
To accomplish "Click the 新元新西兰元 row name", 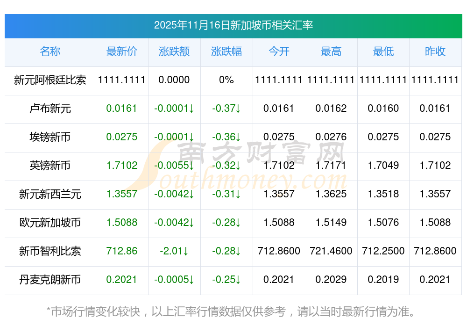I will pos(50,194).
